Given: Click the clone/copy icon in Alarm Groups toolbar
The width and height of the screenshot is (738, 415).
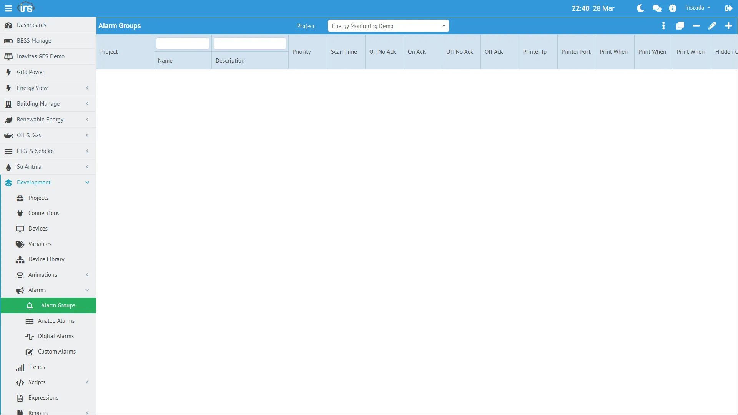Looking at the screenshot, I should point(680,26).
